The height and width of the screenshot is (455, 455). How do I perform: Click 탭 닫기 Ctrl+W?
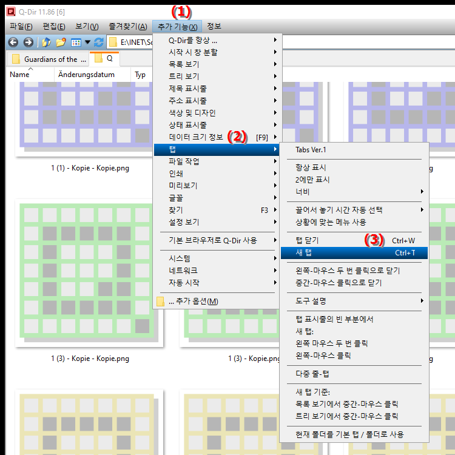(354, 241)
